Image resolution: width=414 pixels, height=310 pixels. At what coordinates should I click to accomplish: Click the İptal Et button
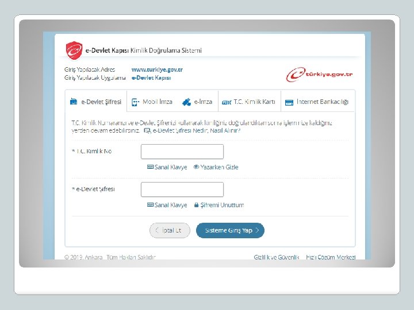click(170, 230)
